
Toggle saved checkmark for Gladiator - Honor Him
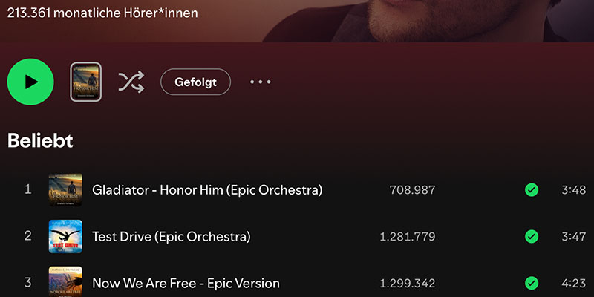(x=532, y=190)
